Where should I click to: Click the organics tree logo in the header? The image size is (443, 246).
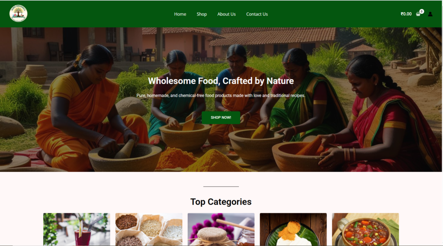click(x=18, y=13)
